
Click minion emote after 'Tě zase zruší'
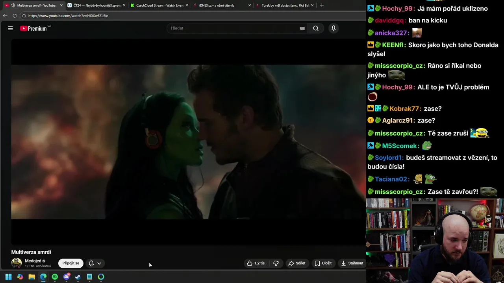(480, 133)
